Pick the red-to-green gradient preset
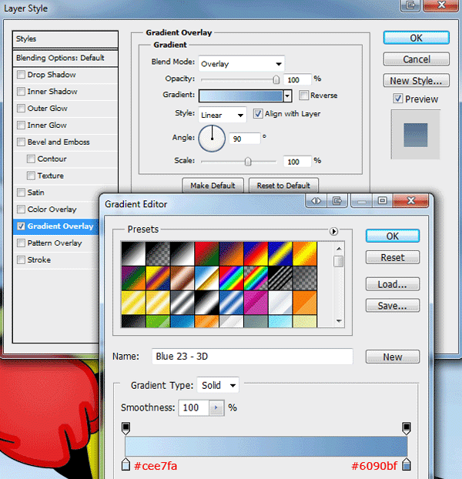Viewport: 462px width, 479px height. pos(206,253)
